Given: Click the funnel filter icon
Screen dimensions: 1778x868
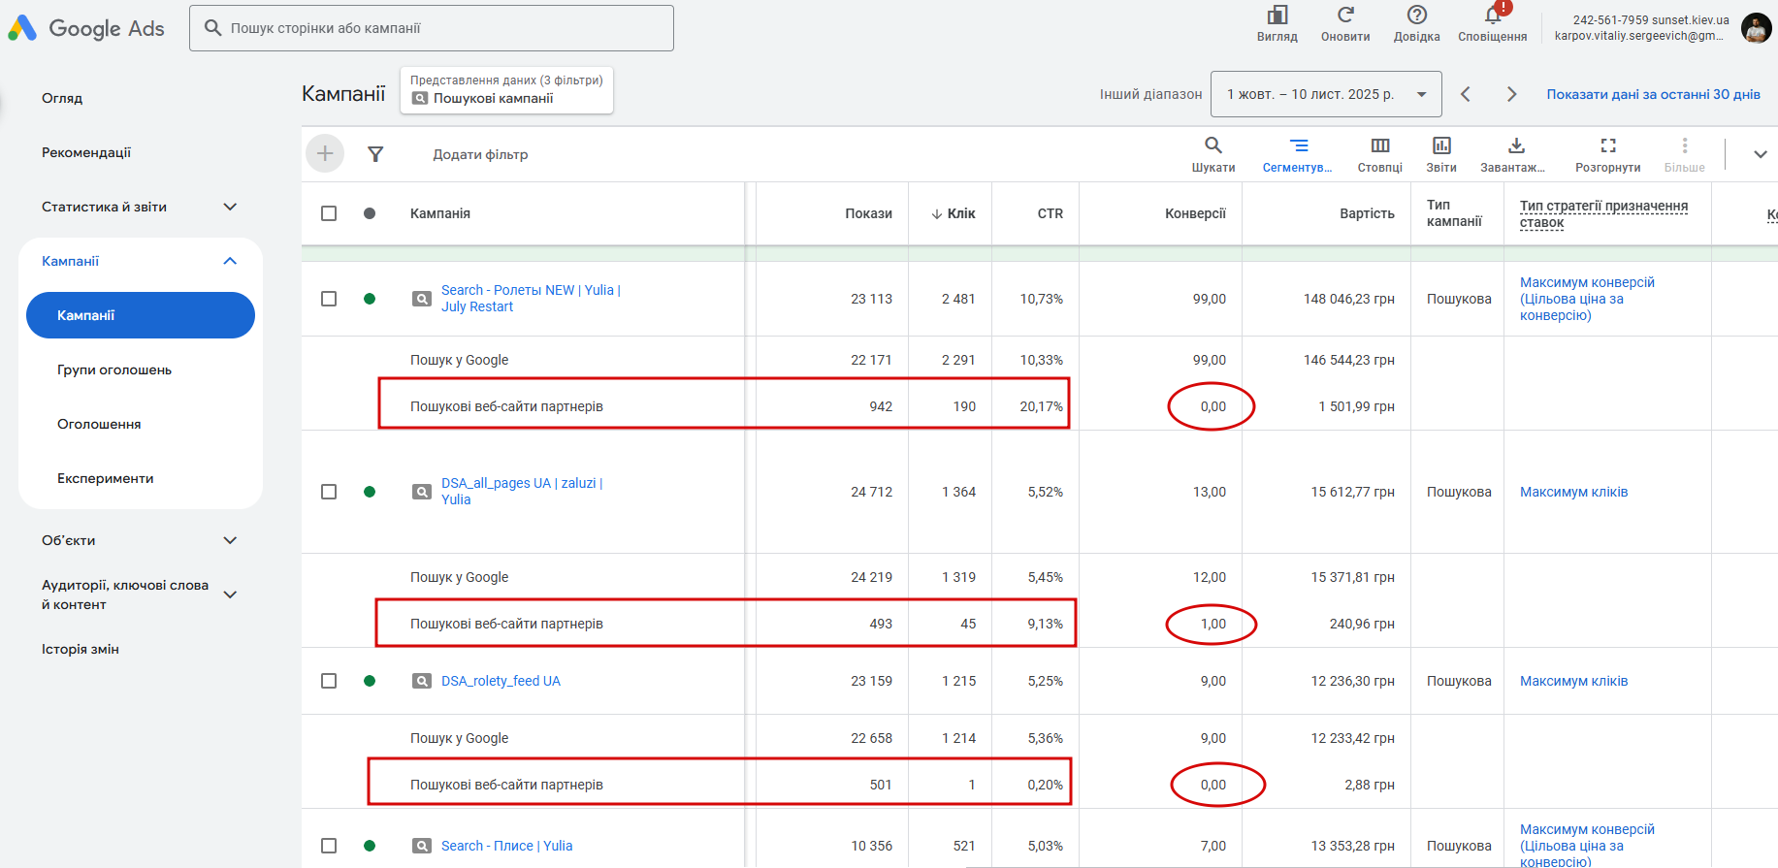Looking at the screenshot, I should (375, 154).
